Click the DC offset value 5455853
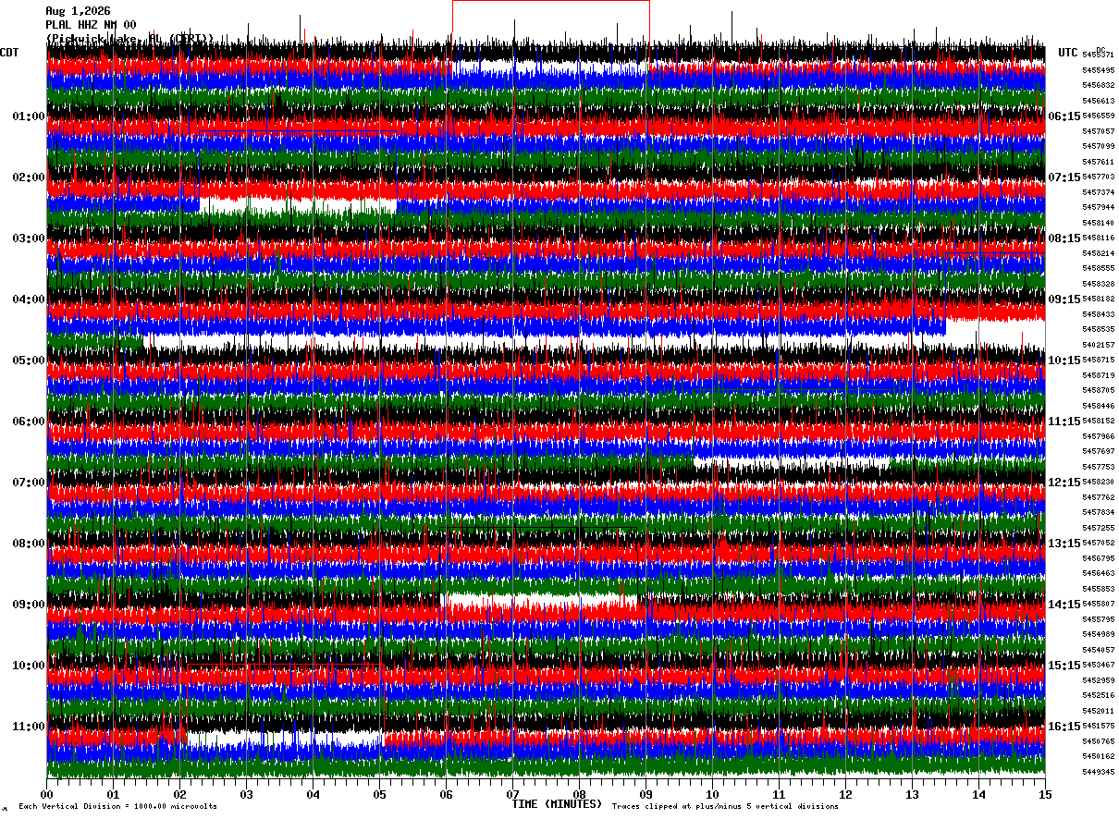1119x819 pixels. click(1099, 589)
